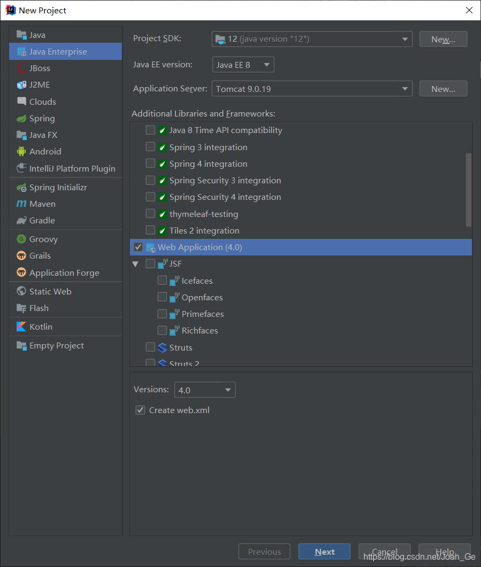Select the Static Web globe icon

pyautogui.click(x=21, y=291)
